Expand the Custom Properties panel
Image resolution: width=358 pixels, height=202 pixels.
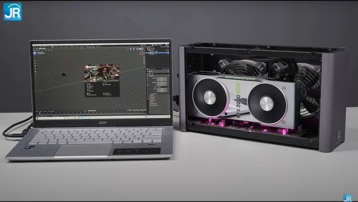tap(153, 105)
